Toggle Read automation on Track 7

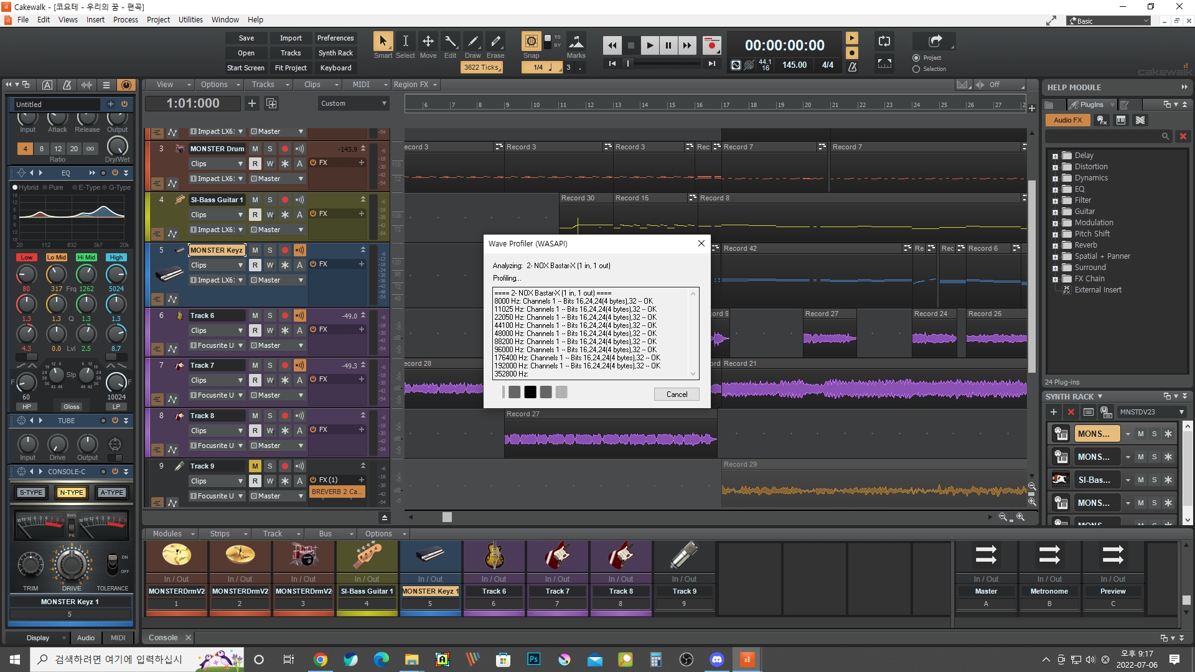coord(255,380)
